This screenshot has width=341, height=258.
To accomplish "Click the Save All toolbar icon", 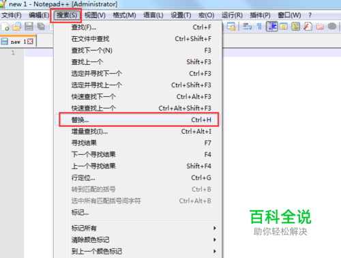I will pyautogui.click(x=41, y=27).
